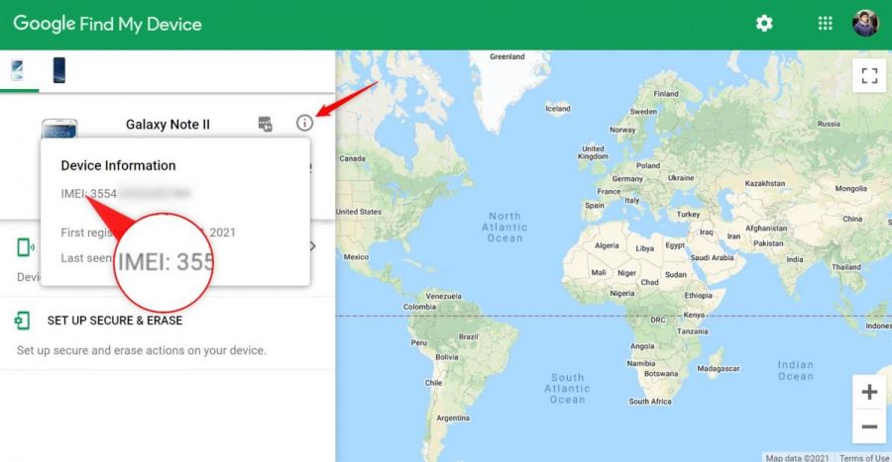Click the South Atlantic Ocean label
The width and height of the screenshot is (892, 462).
tap(567, 389)
